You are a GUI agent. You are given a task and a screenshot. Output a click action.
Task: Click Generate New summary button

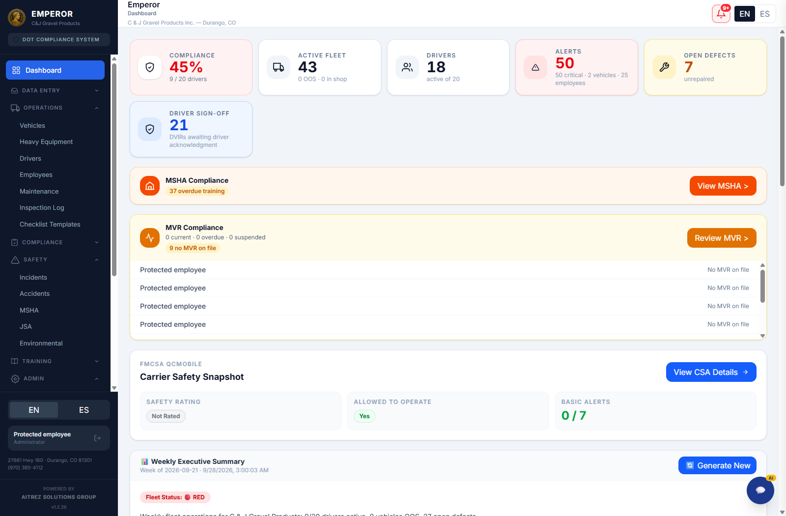click(717, 465)
